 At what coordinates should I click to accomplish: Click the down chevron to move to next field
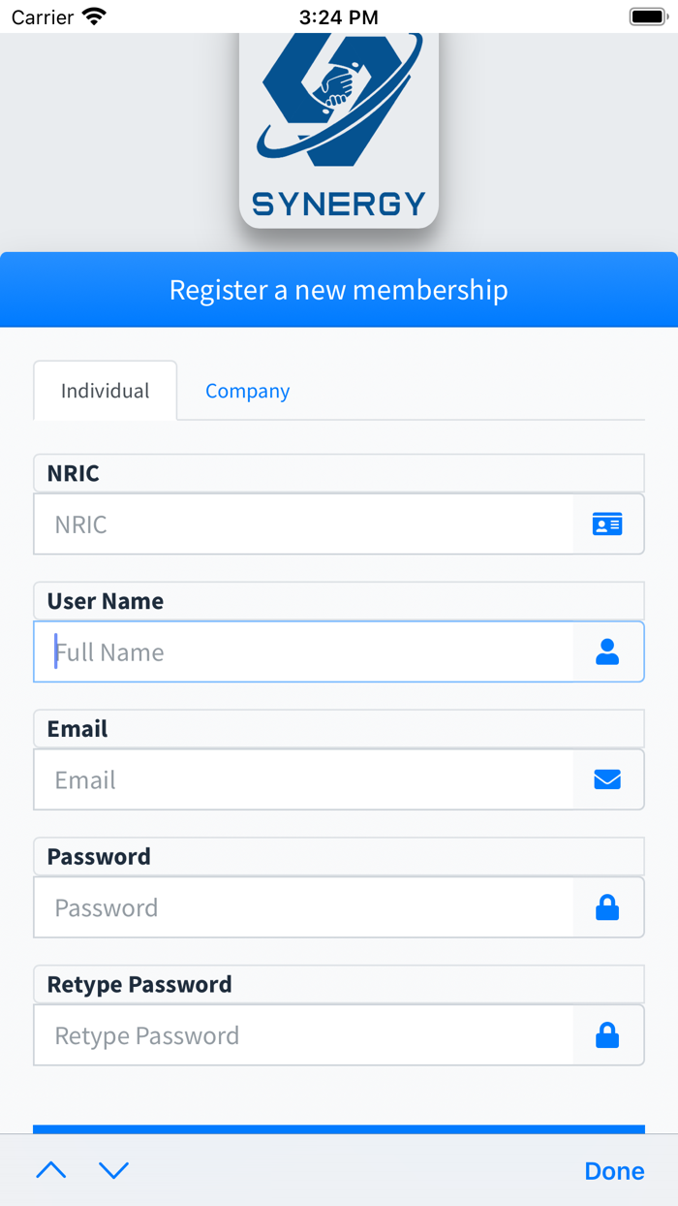coord(114,1170)
